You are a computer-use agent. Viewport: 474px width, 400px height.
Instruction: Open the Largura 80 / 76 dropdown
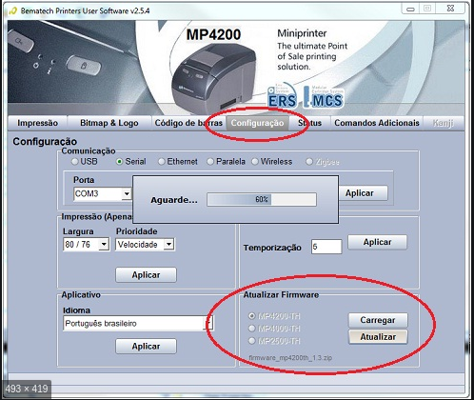coord(104,244)
